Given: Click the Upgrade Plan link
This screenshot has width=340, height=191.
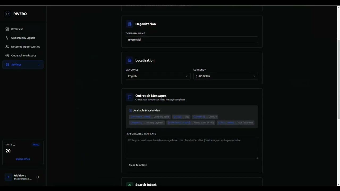Looking at the screenshot, I should 23,159.
